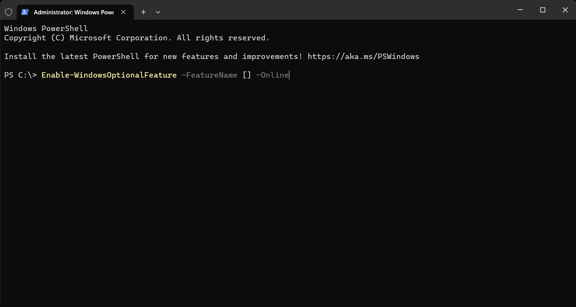576x307 pixels.
Task: Select the Administrator: Windows PowerShell tab title
Action: coord(74,12)
